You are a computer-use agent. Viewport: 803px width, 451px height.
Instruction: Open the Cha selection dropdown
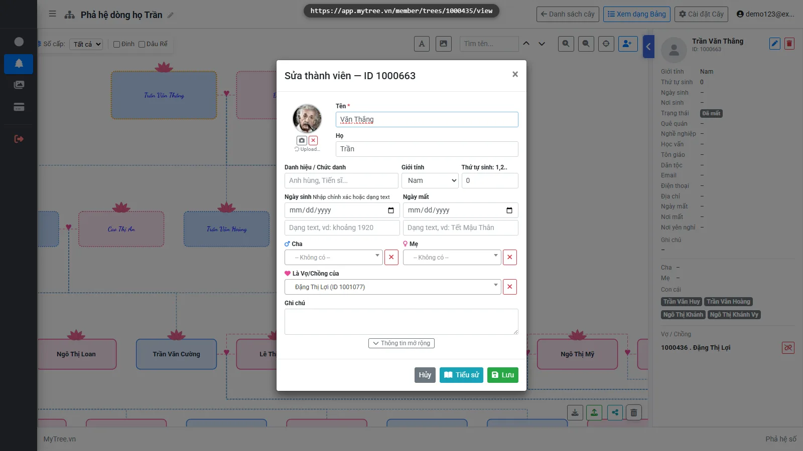[334, 257]
